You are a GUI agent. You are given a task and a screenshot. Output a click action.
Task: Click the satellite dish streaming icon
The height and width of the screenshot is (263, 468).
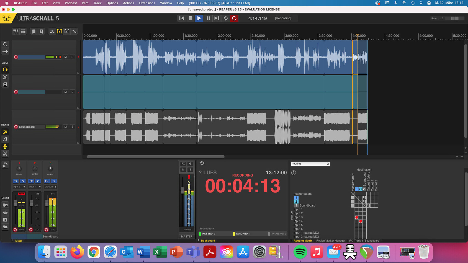pos(5,165)
